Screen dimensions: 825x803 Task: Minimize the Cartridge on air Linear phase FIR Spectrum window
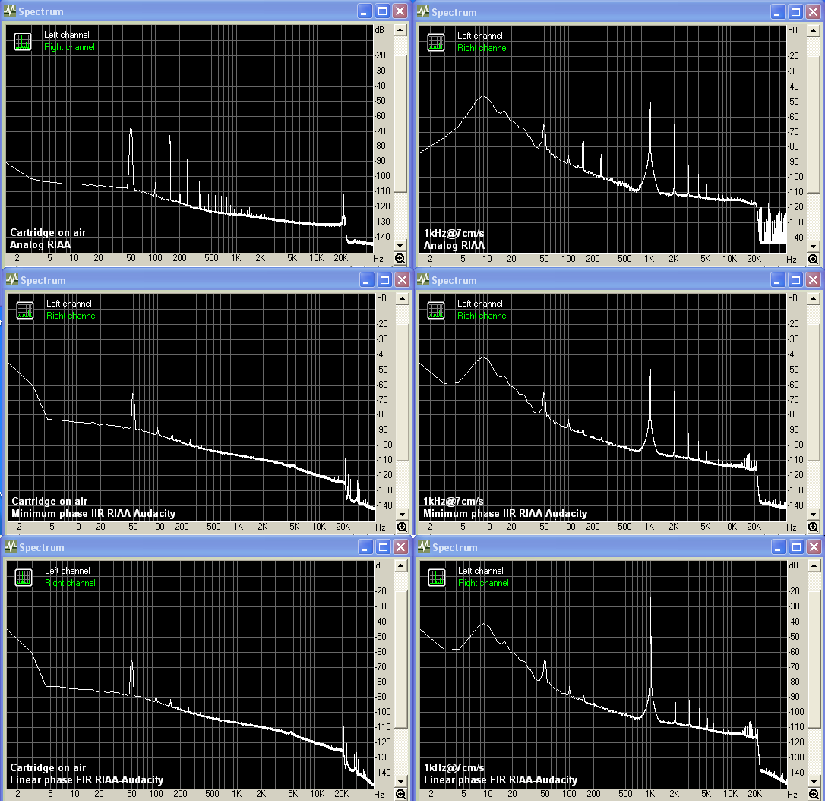pyautogui.click(x=365, y=546)
